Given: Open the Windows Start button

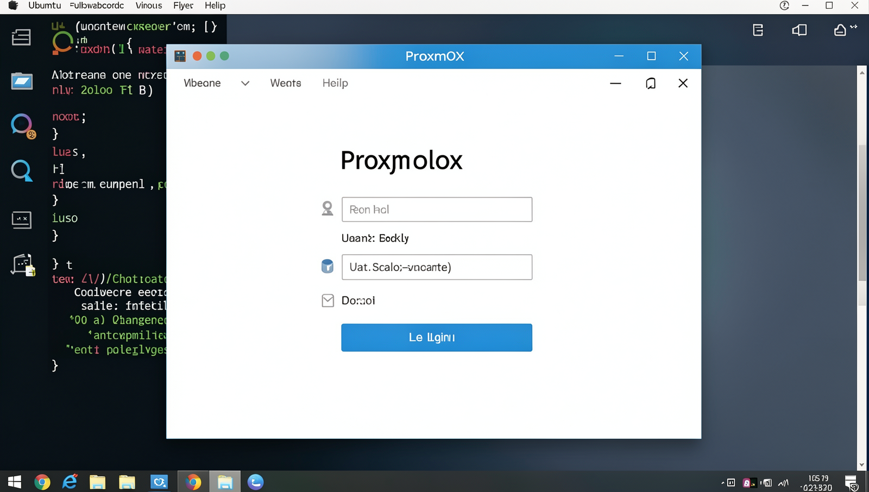Looking at the screenshot, I should pyautogui.click(x=15, y=482).
